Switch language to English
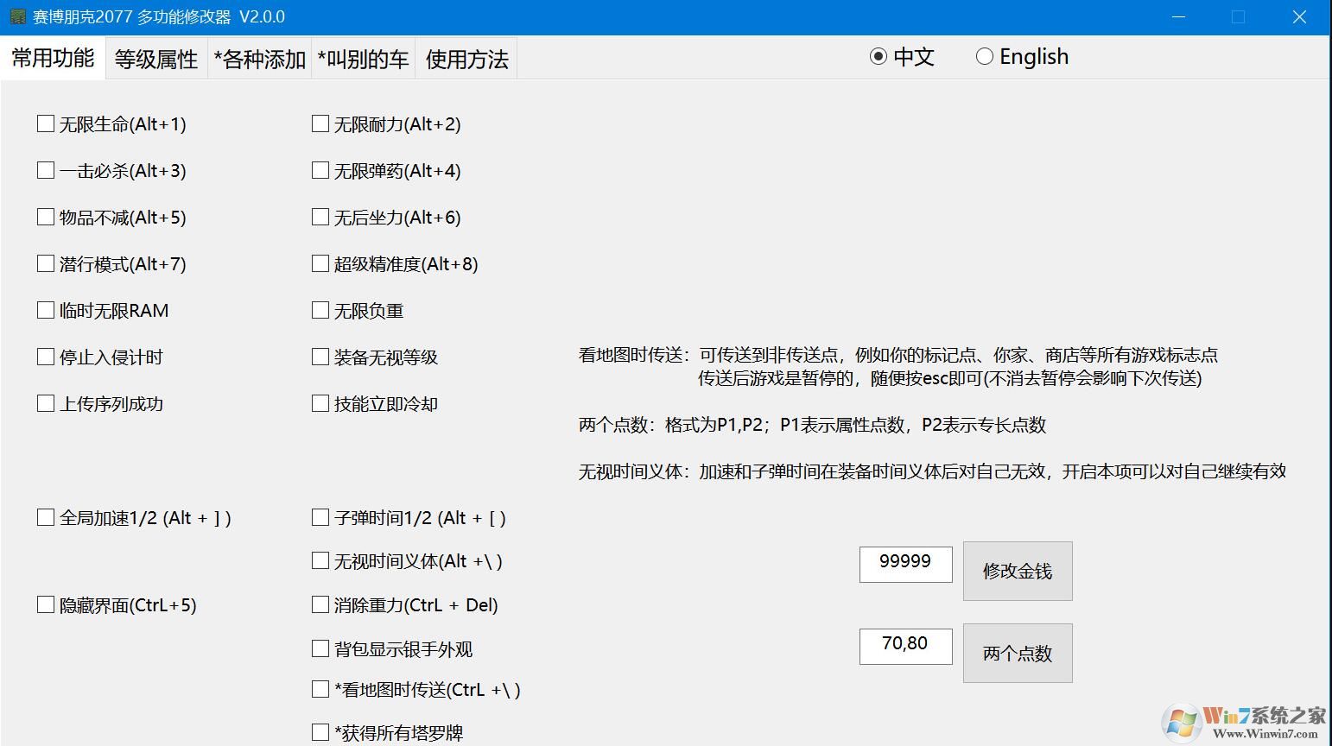The width and height of the screenshot is (1332, 746). [x=984, y=56]
